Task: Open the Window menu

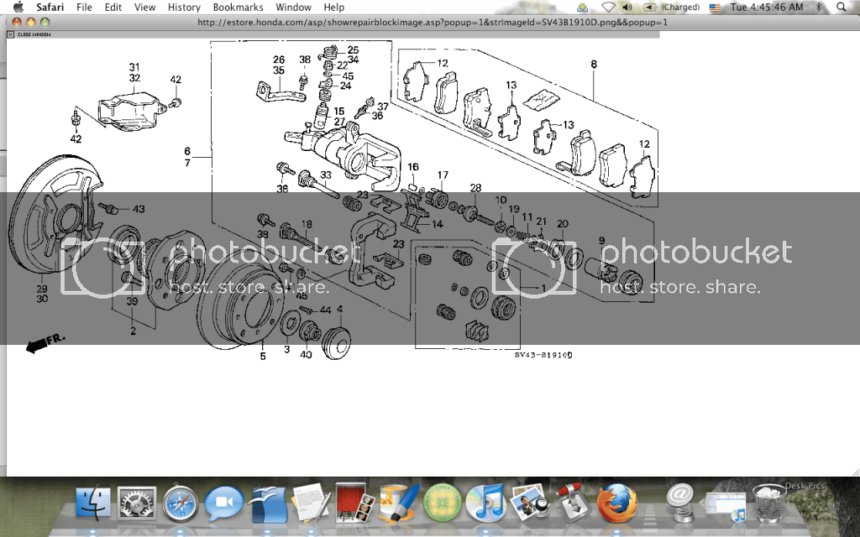Action: [293, 7]
